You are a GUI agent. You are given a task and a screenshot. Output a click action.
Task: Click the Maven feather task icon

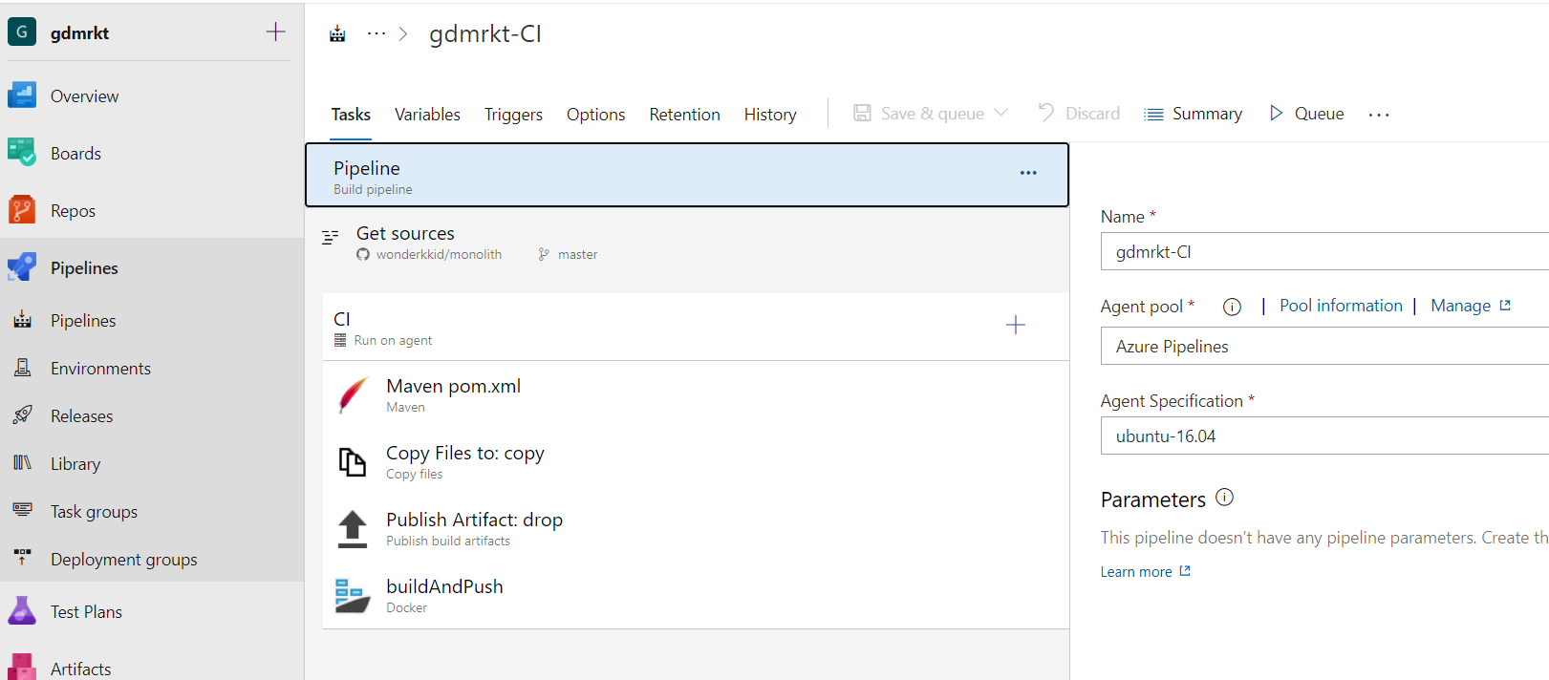point(353,394)
